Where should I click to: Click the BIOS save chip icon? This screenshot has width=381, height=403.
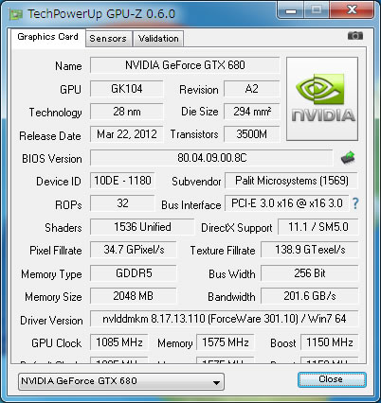click(x=348, y=158)
